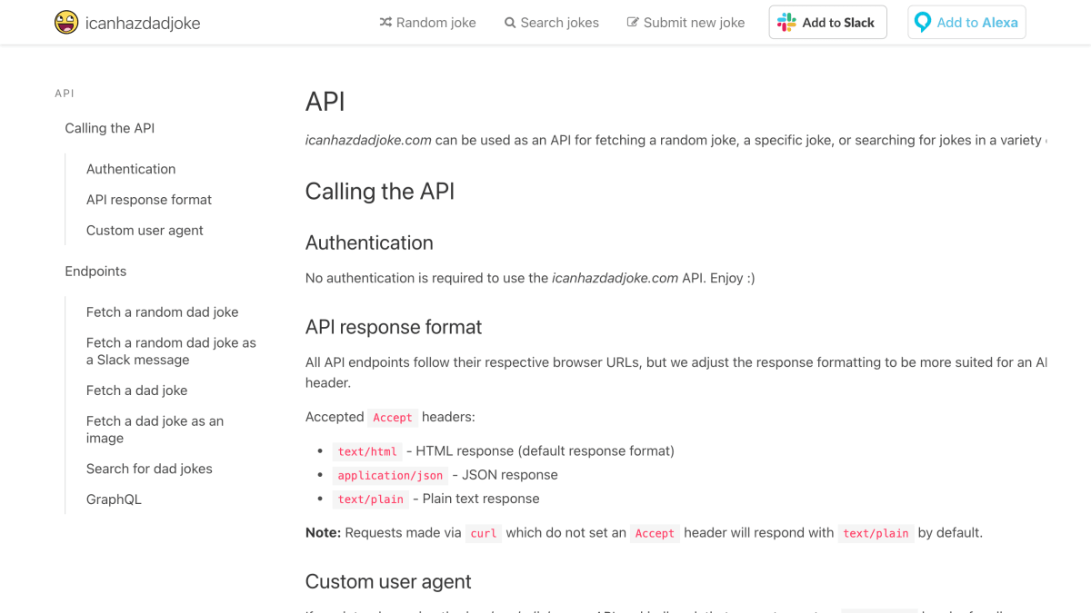Click the Add to Alexa button
1091x613 pixels.
click(966, 23)
